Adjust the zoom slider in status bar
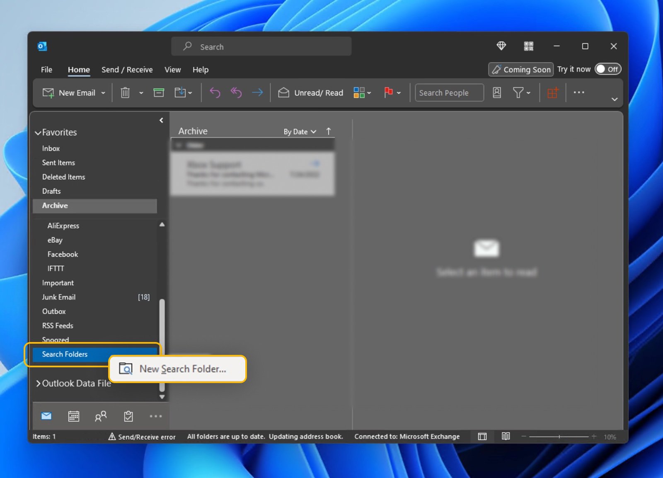The height and width of the screenshot is (478, 663). 559,436
